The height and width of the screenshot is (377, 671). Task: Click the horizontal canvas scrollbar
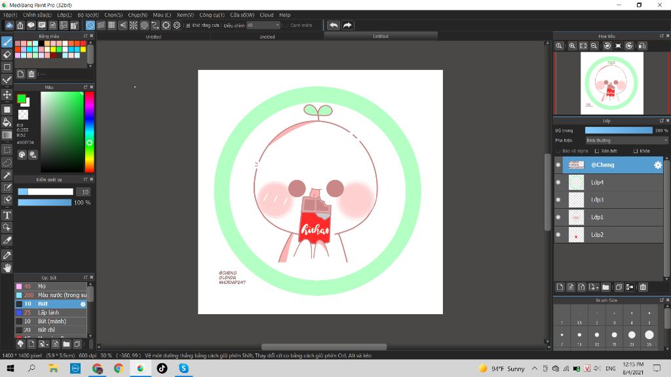coord(324,347)
